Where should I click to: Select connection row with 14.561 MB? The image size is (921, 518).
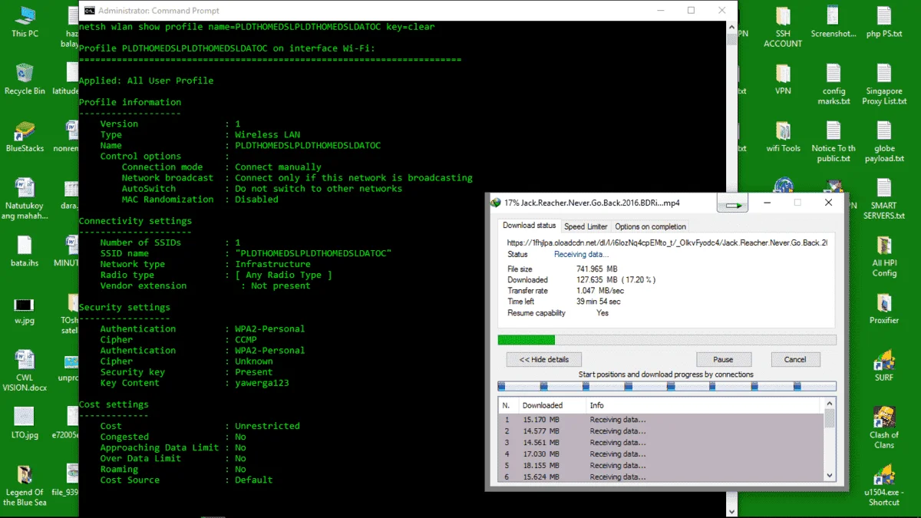[661, 443]
